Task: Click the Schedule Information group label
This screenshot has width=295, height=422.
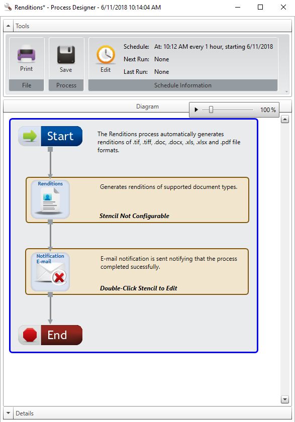Action: (183, 85)
